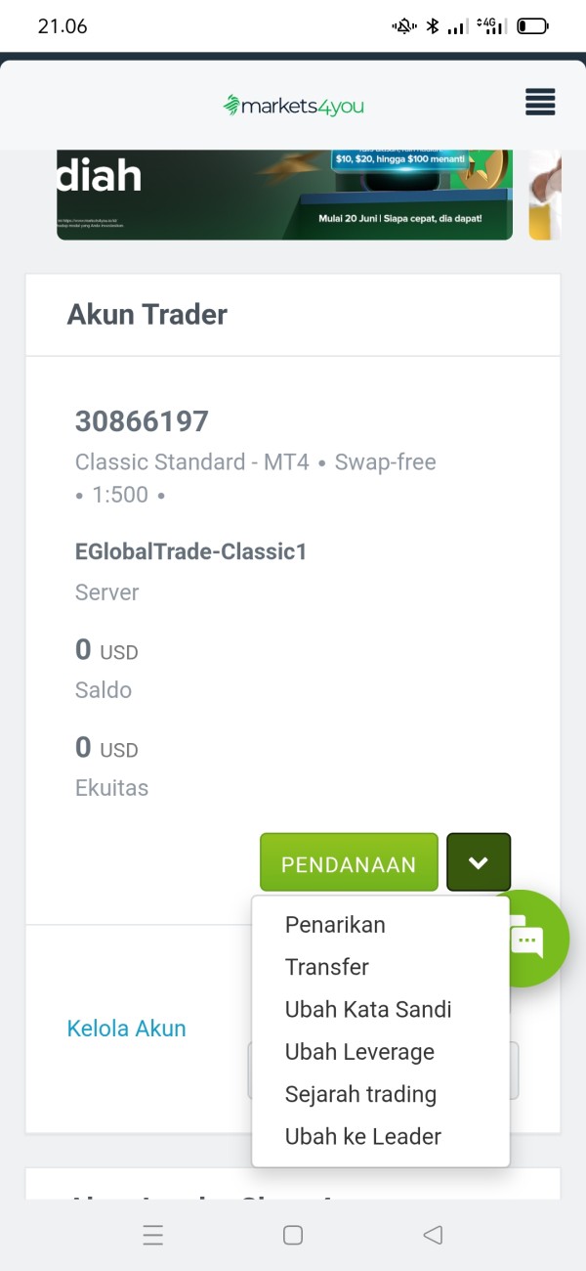
Task: Tap the Android home square icon
Action: [x=293, y=1235]
